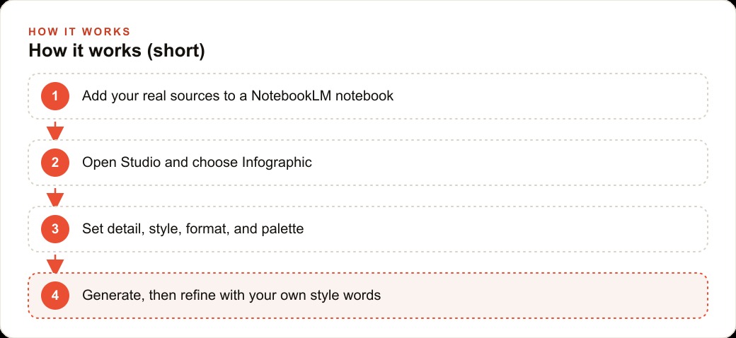Click the word palette in step 3
736x338 pixels.
[284, 229]
